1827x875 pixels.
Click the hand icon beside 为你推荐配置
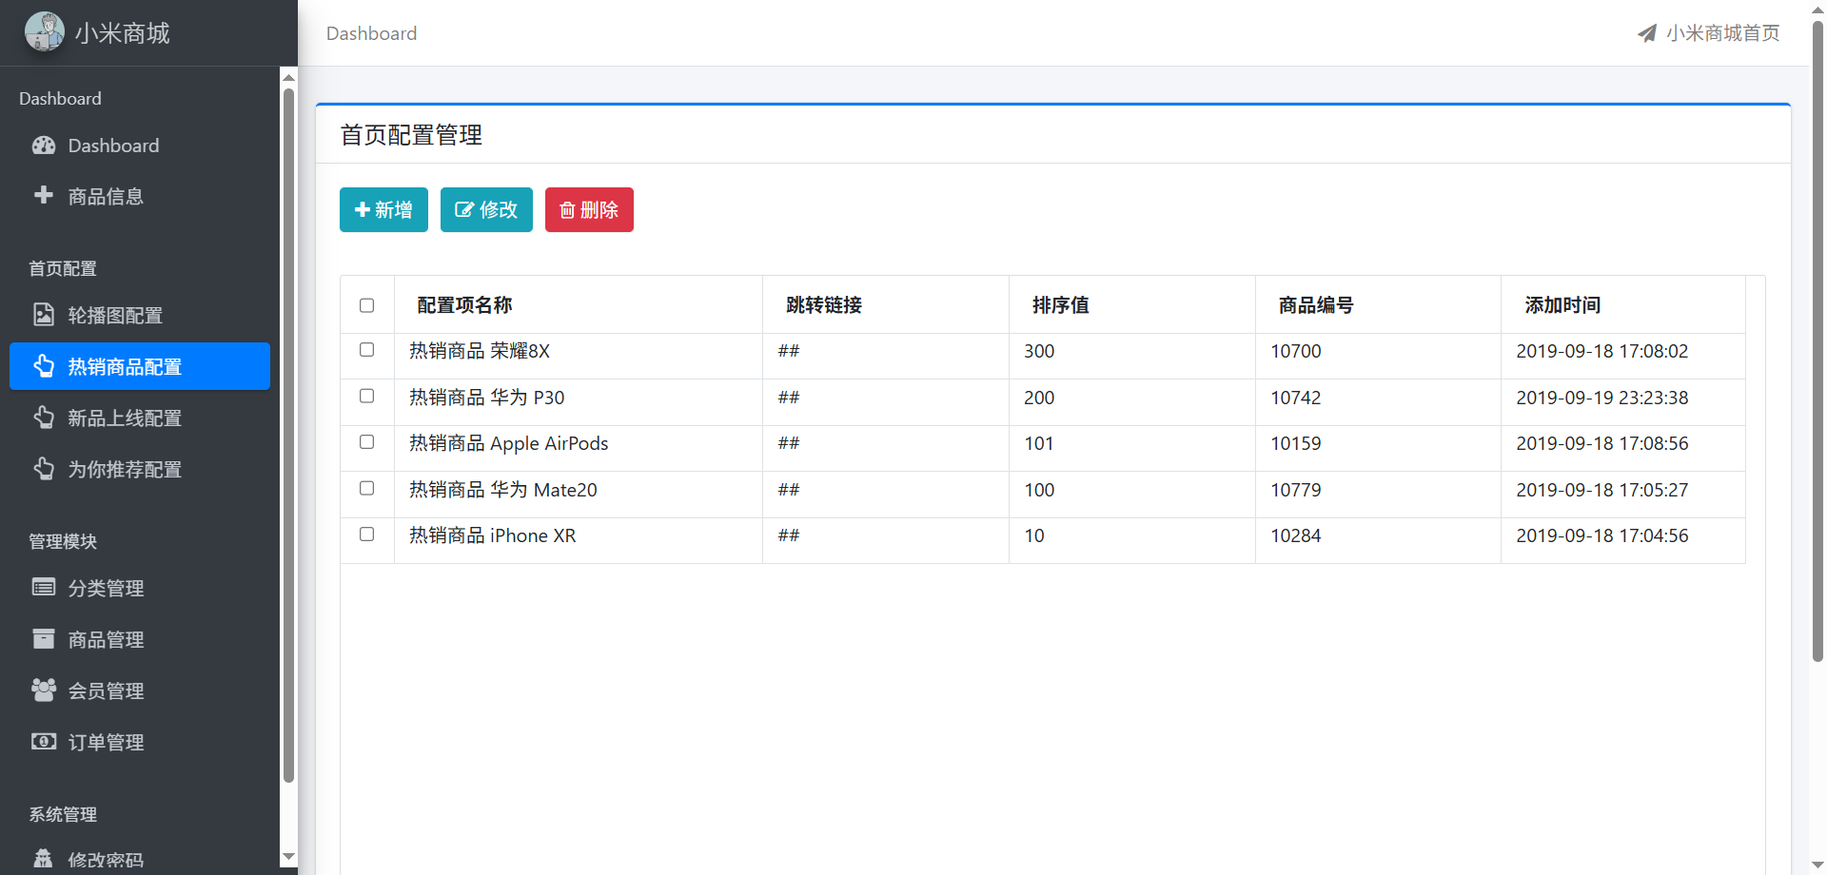(x=44, y=469)
